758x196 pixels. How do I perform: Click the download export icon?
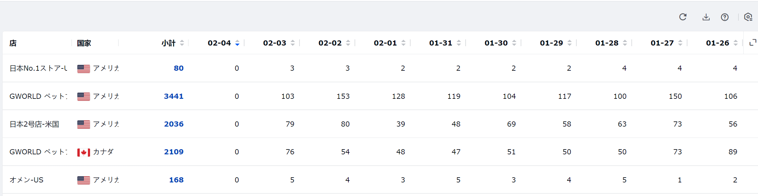[706, 17]
